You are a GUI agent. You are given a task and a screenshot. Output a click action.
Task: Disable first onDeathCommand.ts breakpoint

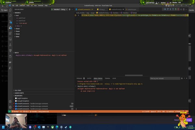coord(16,103)
